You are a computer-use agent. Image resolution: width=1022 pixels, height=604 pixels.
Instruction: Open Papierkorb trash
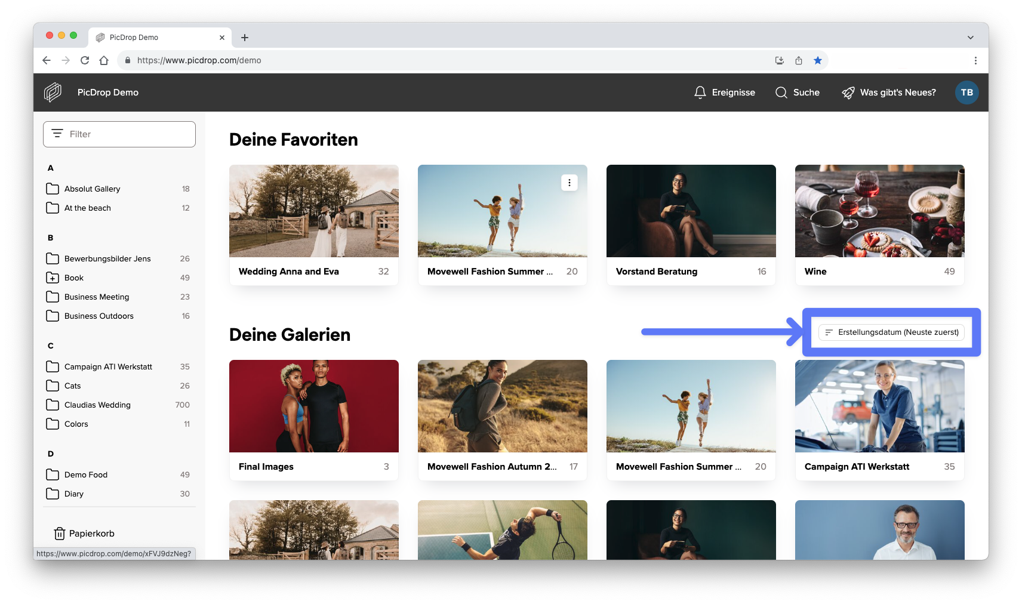pos(84,534)
